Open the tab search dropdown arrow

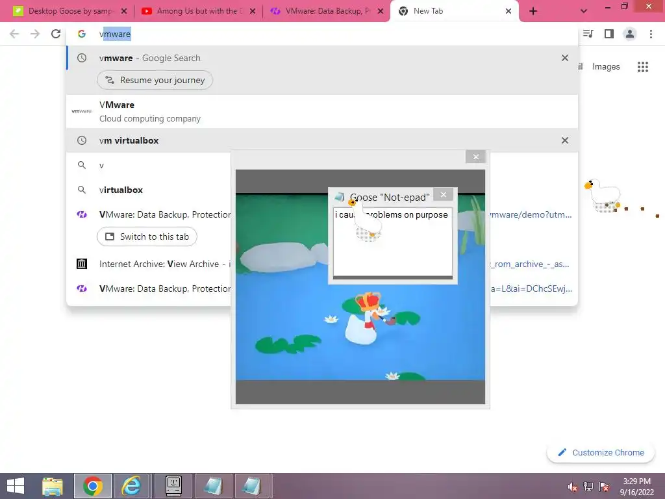pos(584,12)
